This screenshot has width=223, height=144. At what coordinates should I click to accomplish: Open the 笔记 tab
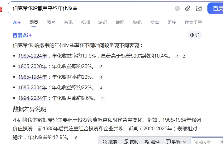[103, 22]
